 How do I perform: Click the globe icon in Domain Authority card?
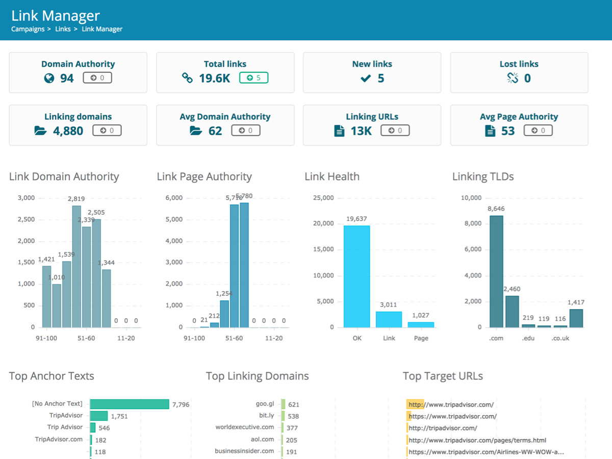[49, 78]
